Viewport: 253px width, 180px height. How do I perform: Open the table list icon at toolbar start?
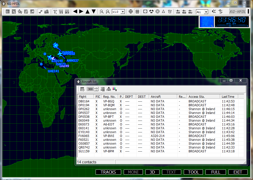(8, 12)
